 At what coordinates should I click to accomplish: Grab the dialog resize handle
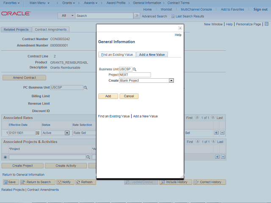(x=182, y=176)
